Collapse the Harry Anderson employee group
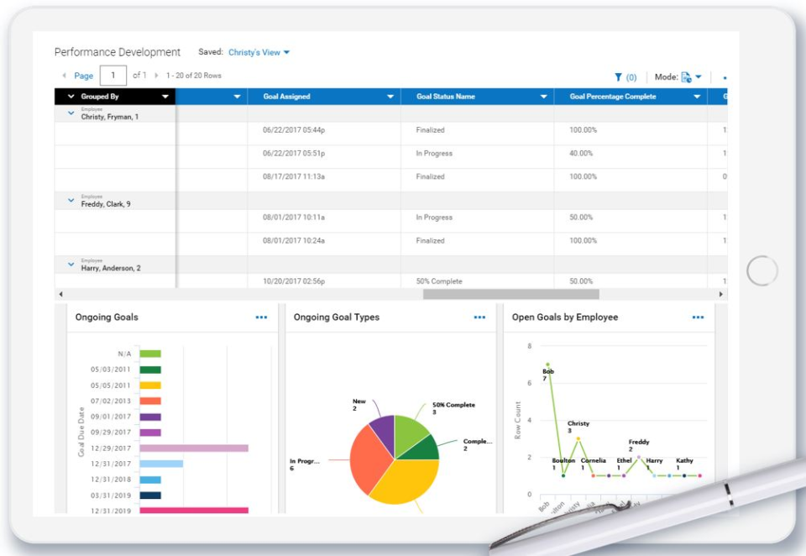This screenshot has height=556, width=806. 71,265
